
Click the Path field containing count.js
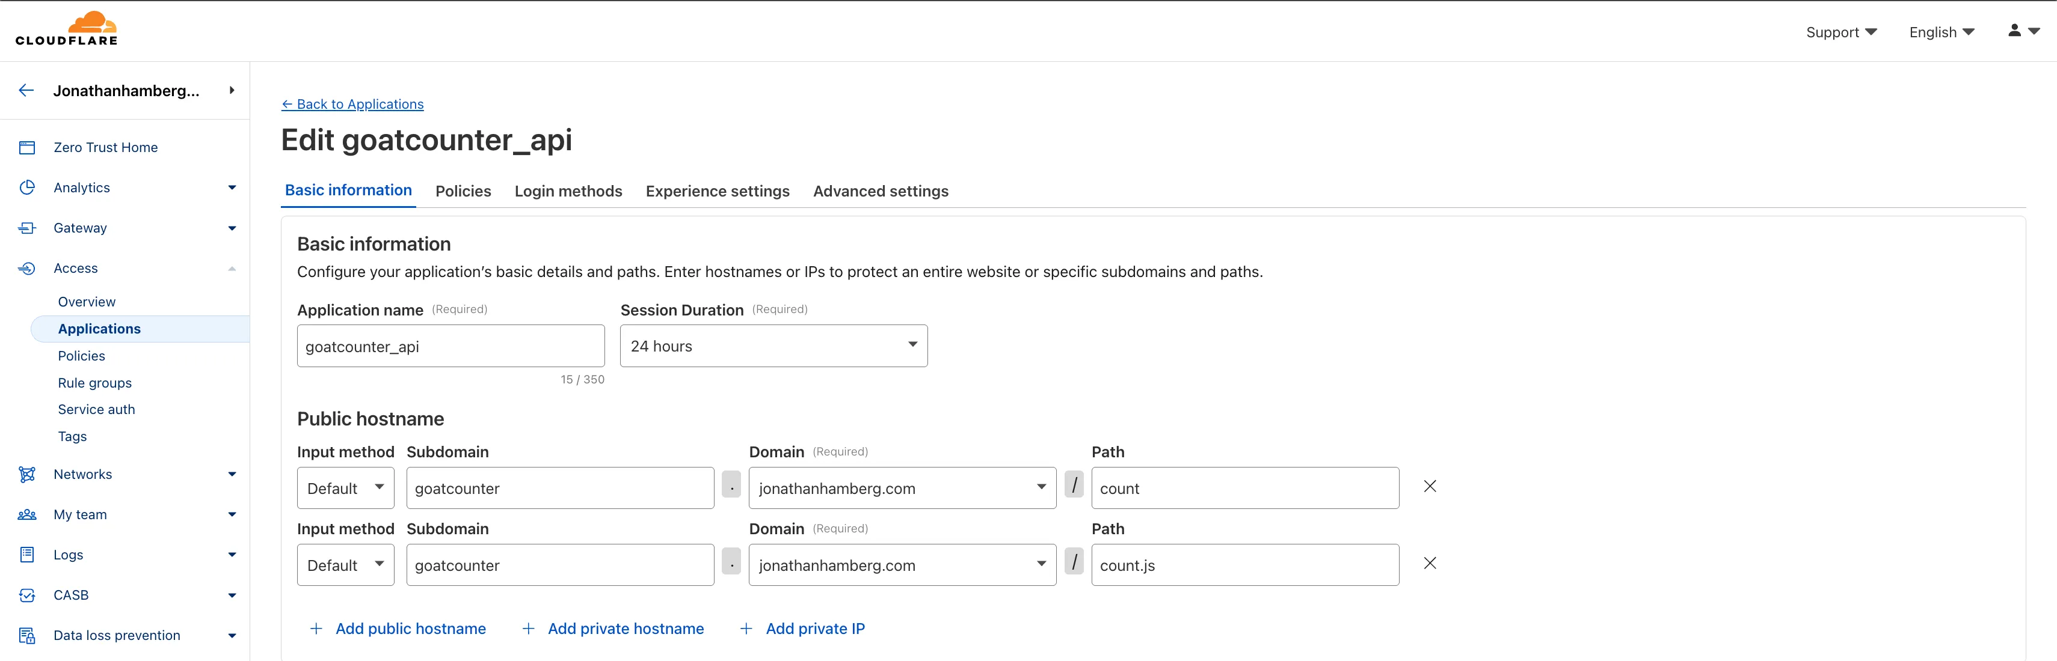1245,564
